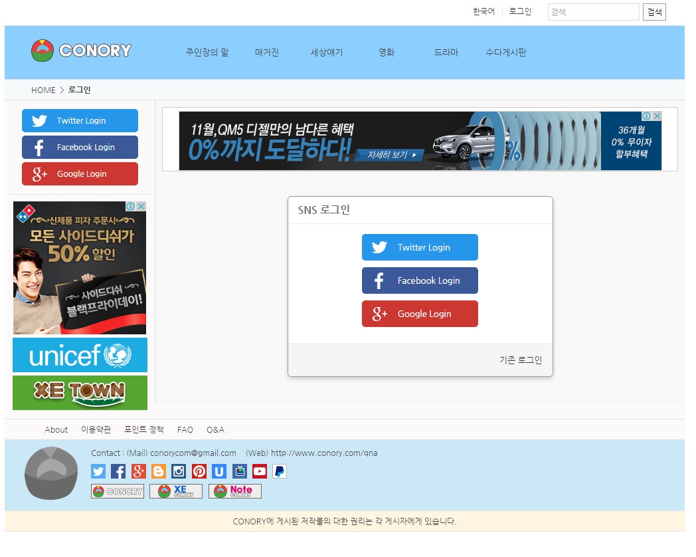Click the Google+ icon in footer
Viewport: 696px width, 557px height.
[139, 471]
